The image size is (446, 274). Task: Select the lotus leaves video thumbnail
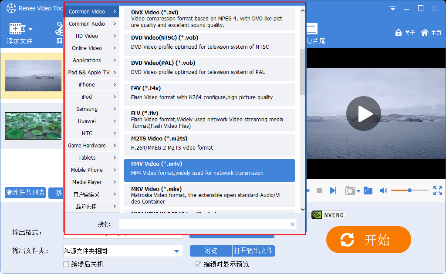(x=33, y=126)
